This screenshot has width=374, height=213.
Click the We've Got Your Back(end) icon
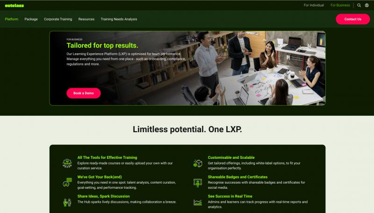tap(67, 183)
